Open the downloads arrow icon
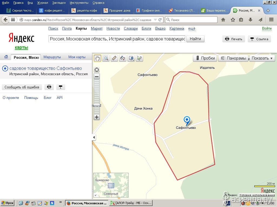The width and height of the screenshot is (277, 207). click(x=250, y=20)
